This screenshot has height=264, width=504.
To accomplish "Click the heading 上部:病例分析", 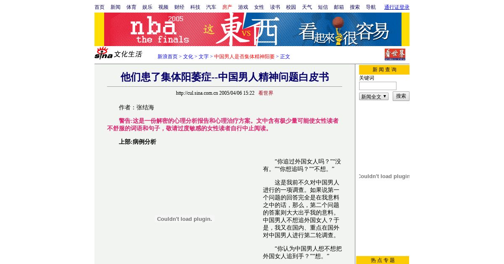I will (x=137, y=142).
